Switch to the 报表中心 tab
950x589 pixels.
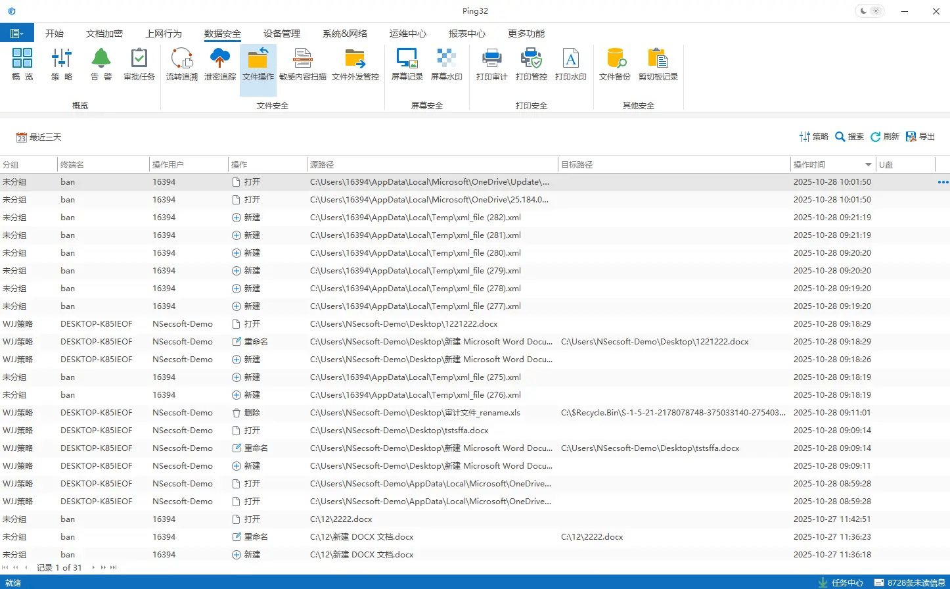tap(466, 34)
